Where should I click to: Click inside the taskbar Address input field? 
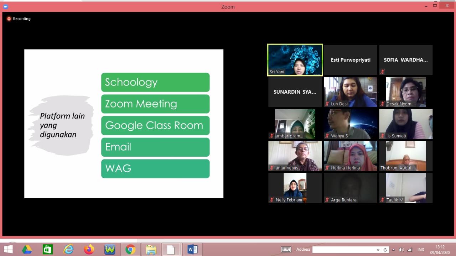(344, 250)
